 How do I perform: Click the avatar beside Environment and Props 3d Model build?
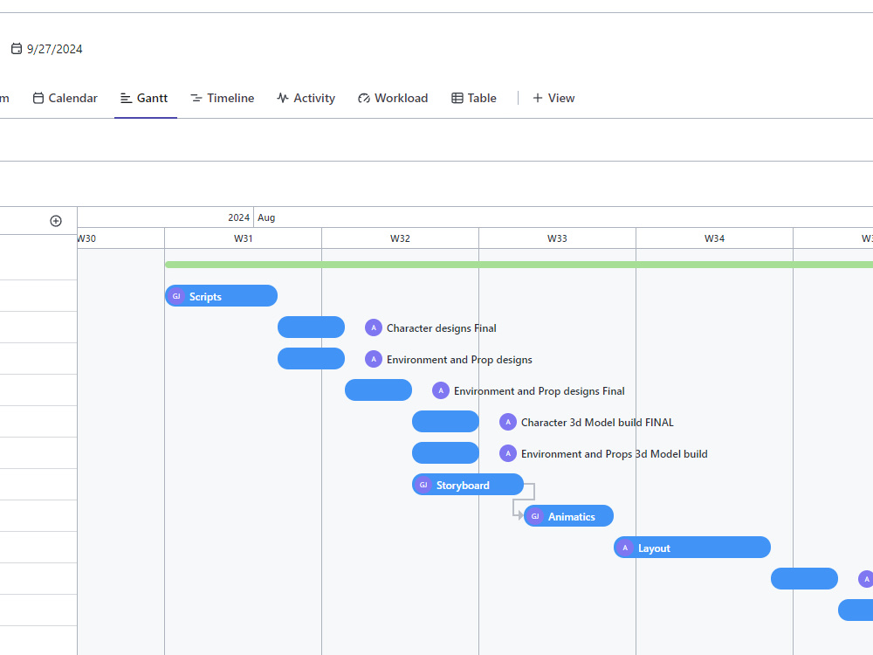[508, 454]
